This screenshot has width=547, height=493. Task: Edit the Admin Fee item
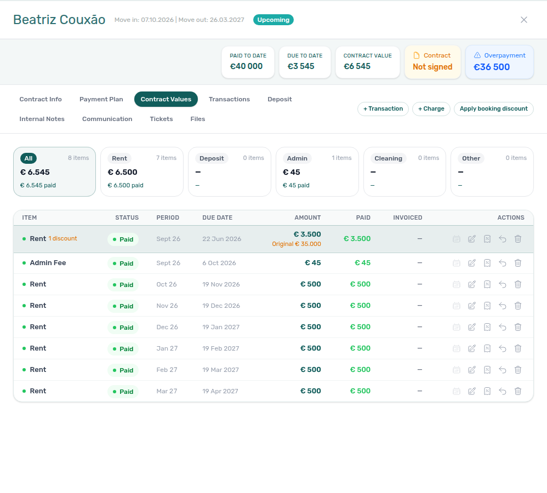(472, 263)
